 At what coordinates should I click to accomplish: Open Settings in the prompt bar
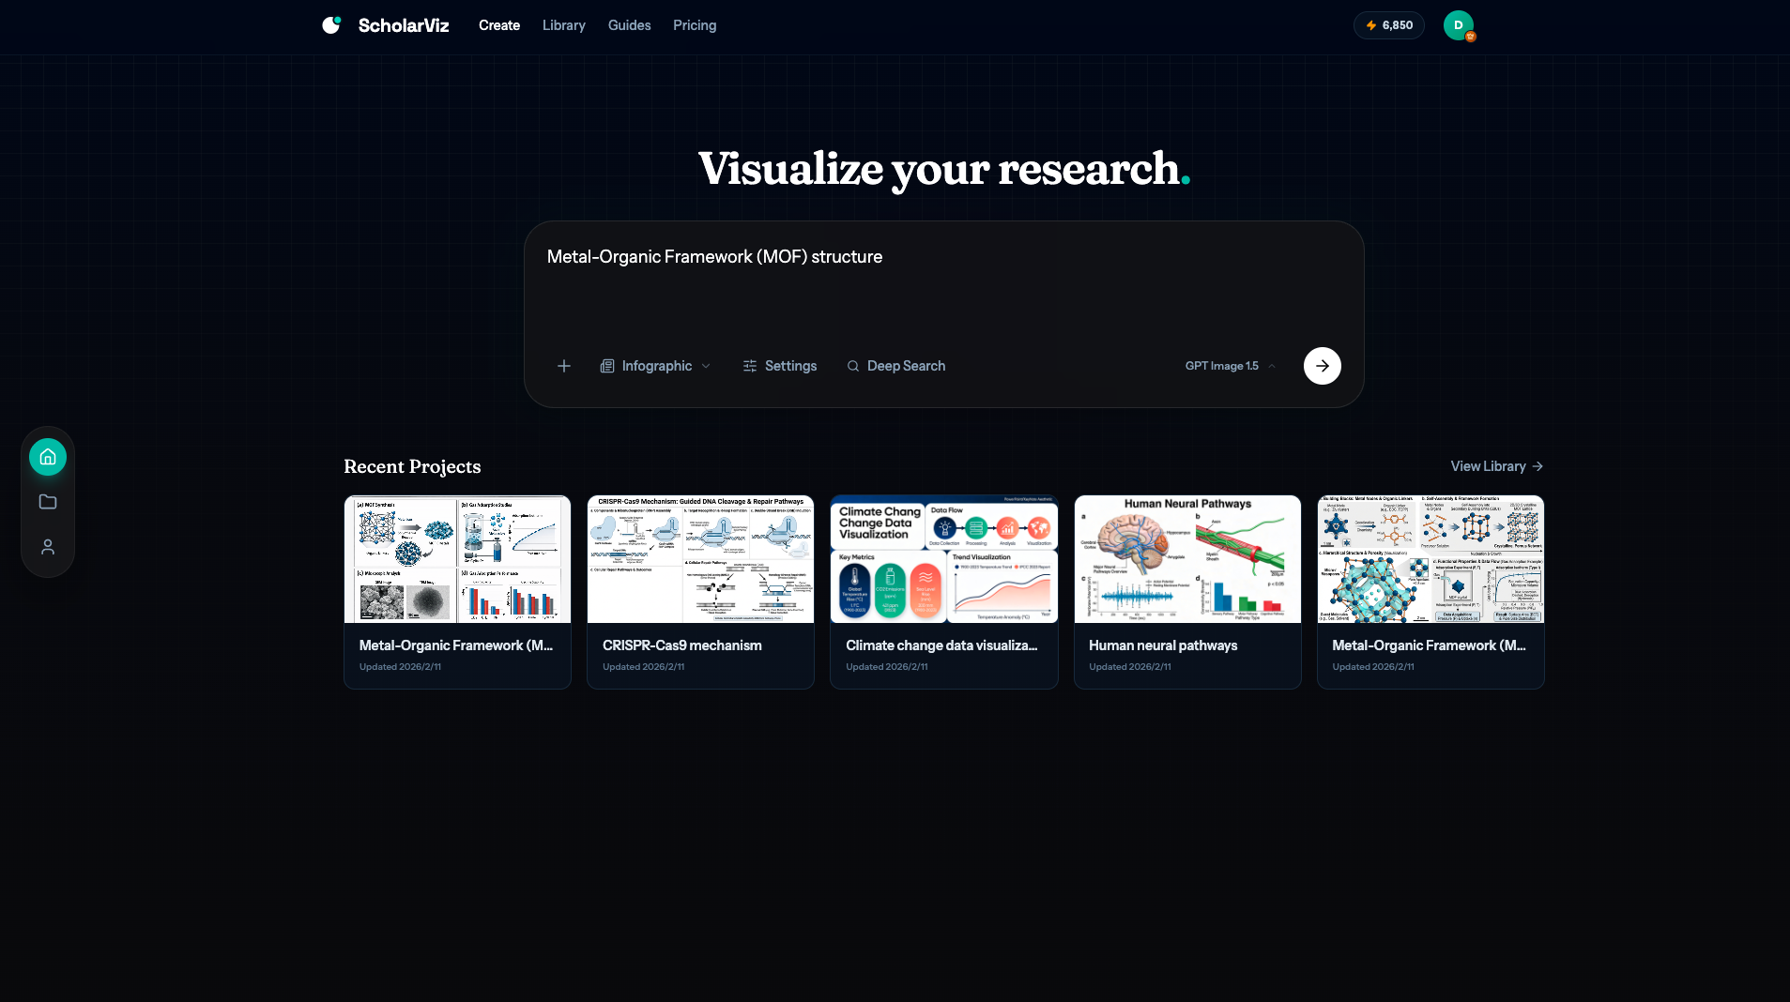coord(780,366)
